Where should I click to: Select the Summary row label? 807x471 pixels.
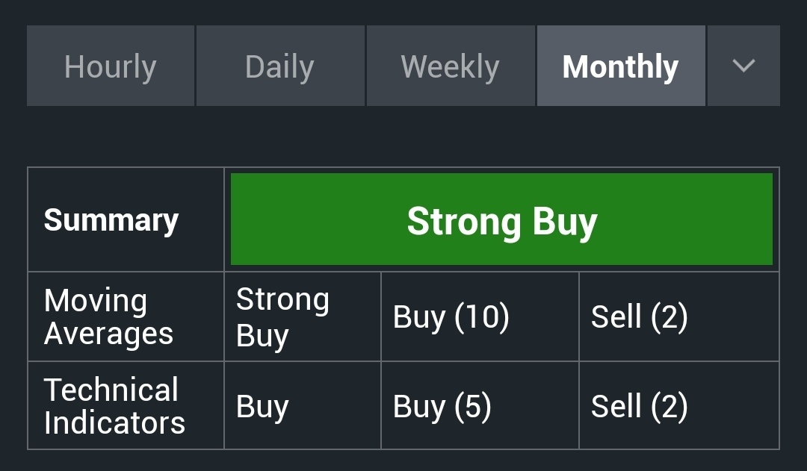pyautogui.click(x=111, y=220)
